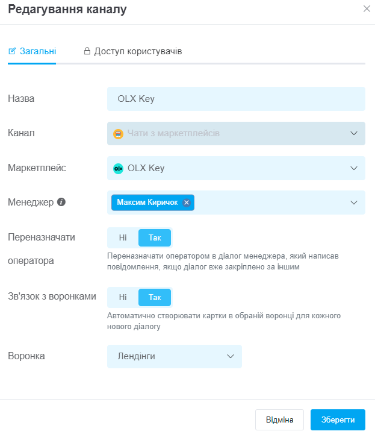Viewport: 375px width, 437px height.
Task: Click the Маркетплейс field label
Action: point(37,168)
